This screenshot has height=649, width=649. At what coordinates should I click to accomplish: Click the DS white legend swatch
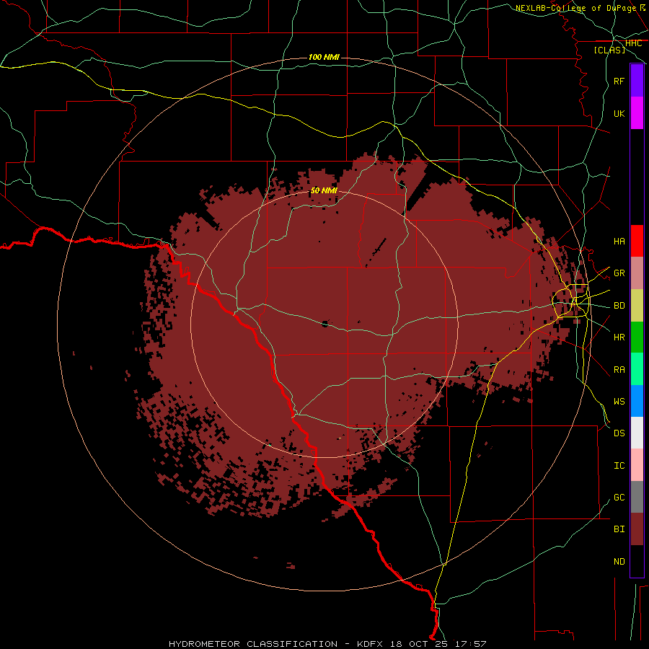(x=637, y=433)
